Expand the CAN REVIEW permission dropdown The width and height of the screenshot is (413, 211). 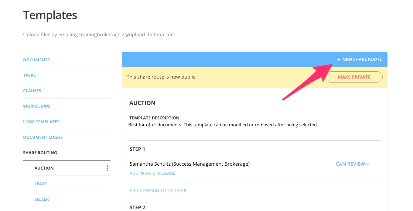tap(352, 164)
